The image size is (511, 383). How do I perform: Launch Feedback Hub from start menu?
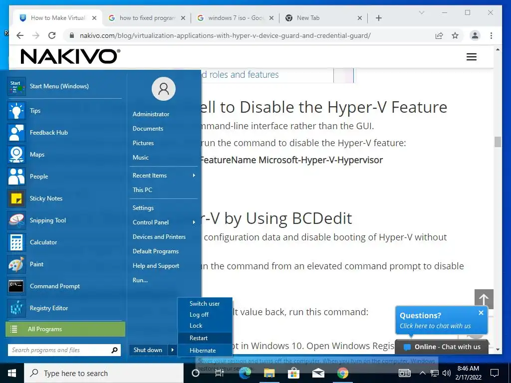click(16, 133)
